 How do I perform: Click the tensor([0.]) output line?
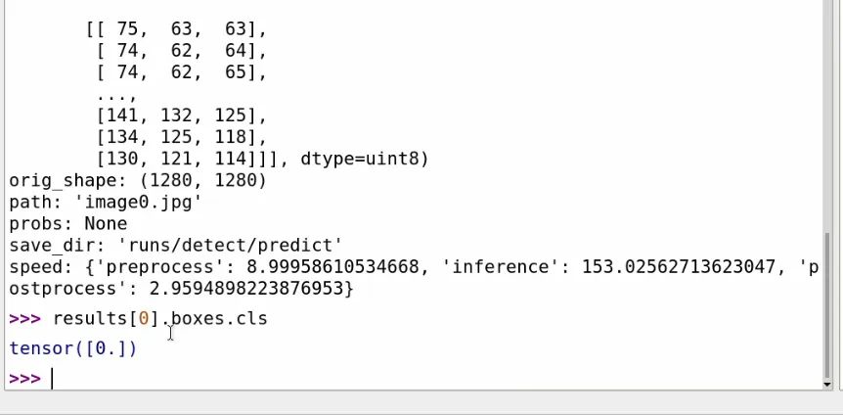(x=73, y=348)
